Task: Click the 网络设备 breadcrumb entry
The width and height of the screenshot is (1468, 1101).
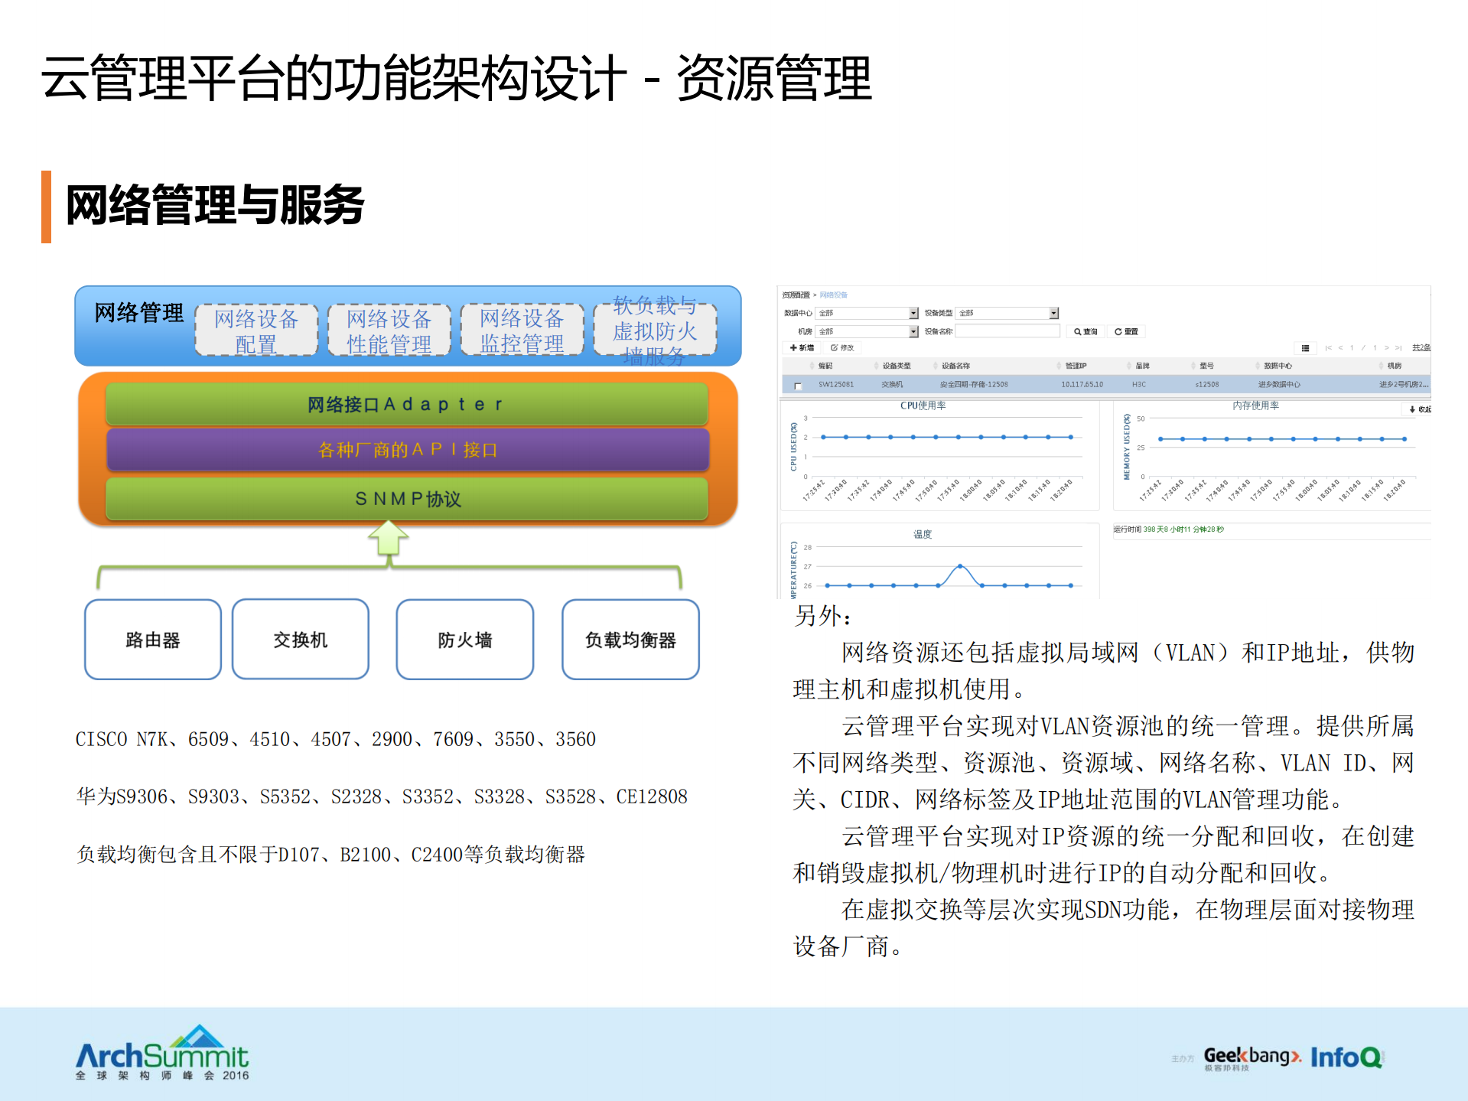Action: click(x=833, y=293)
